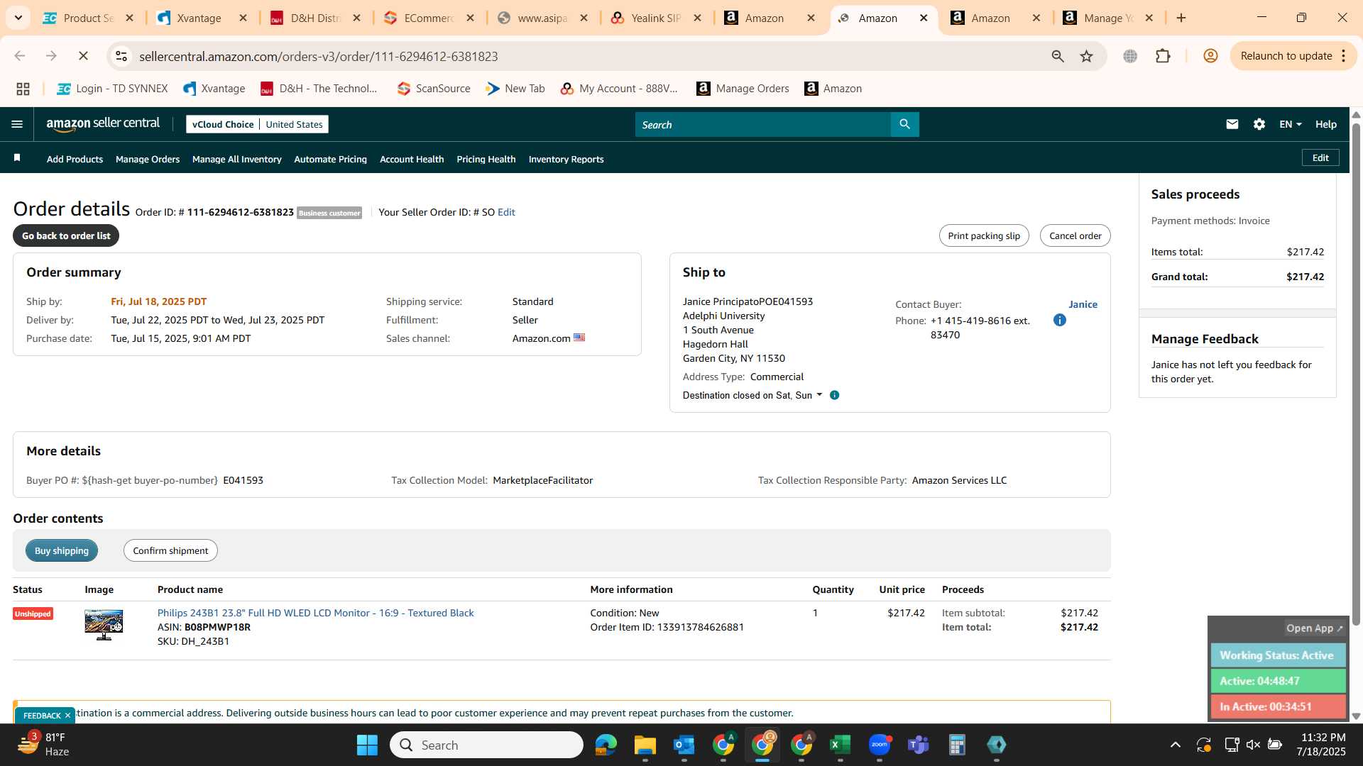Viewport: 1363px width, 766px height.
Task: Open Add Products menu item
Action: tap(75, 159)
